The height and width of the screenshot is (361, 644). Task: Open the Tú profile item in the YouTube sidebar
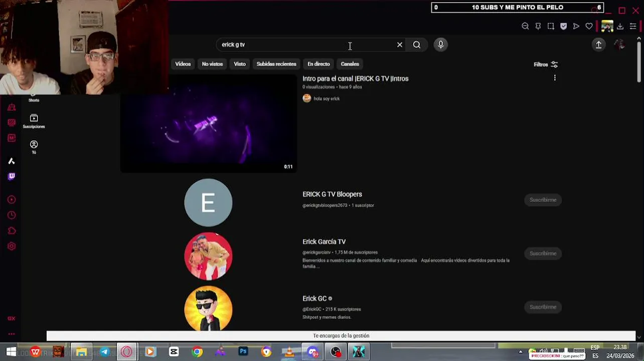tap(34, 147)
